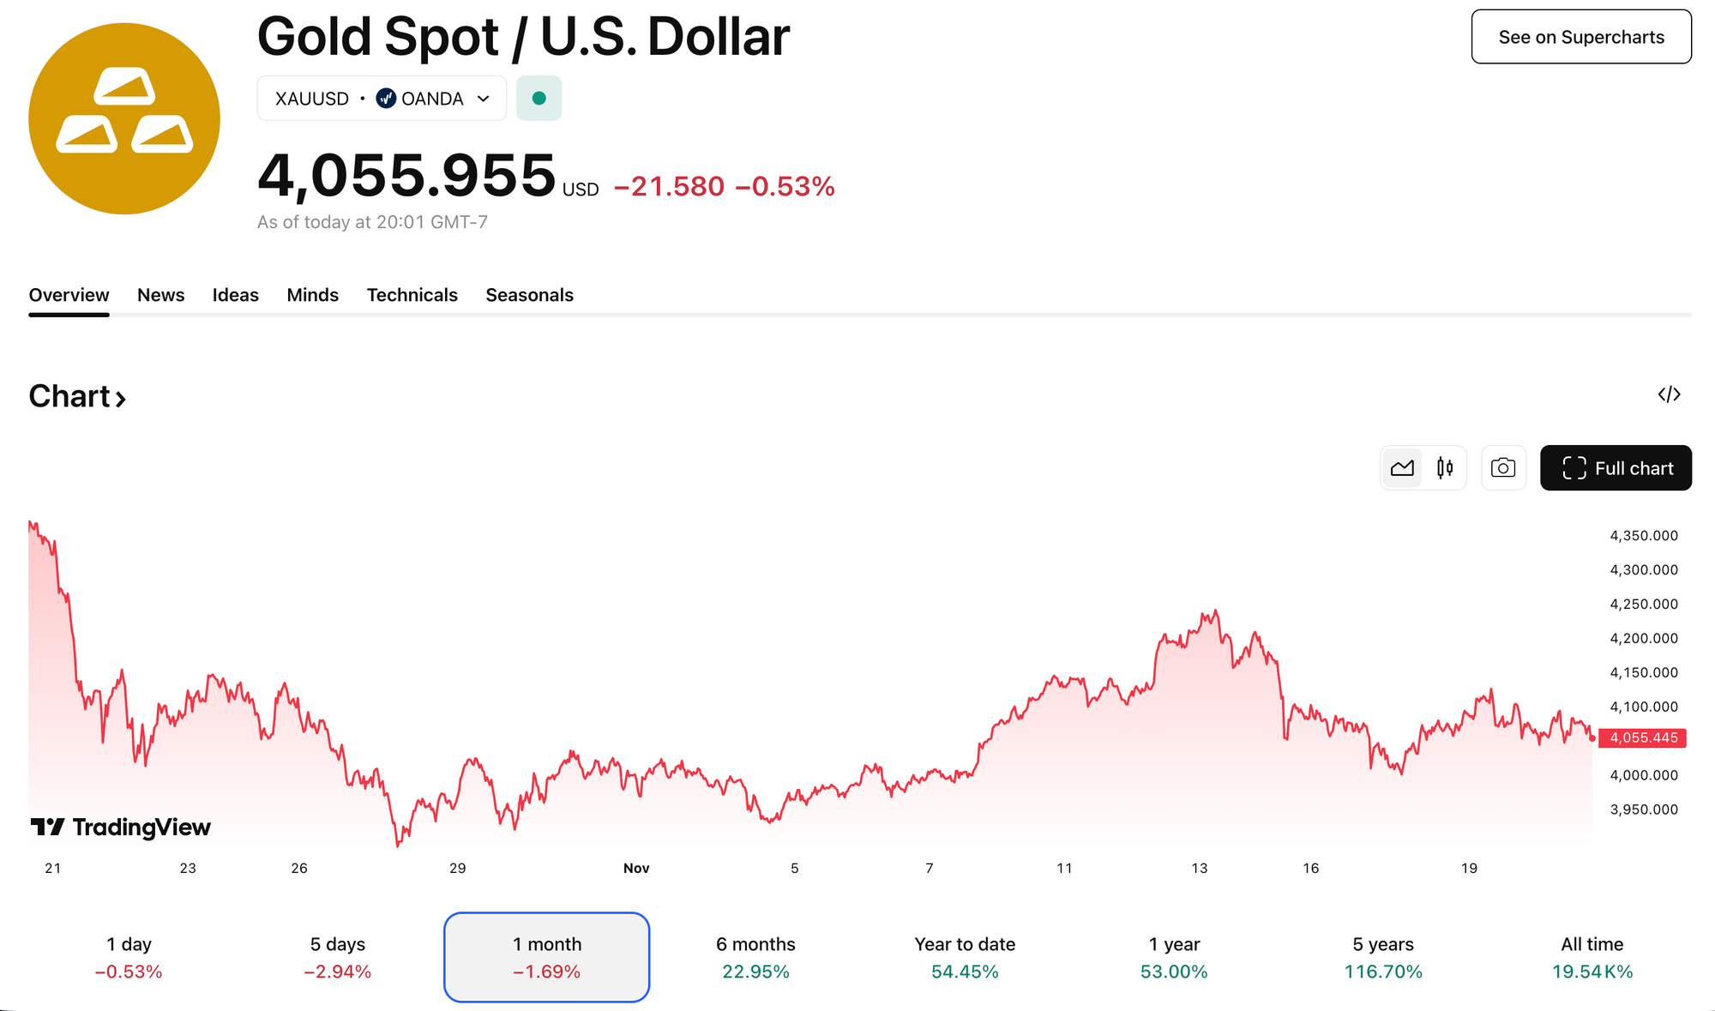Select the 1 day time range
The height and width of the screenshot is (1011, 1715).
(x=129, y=957)
